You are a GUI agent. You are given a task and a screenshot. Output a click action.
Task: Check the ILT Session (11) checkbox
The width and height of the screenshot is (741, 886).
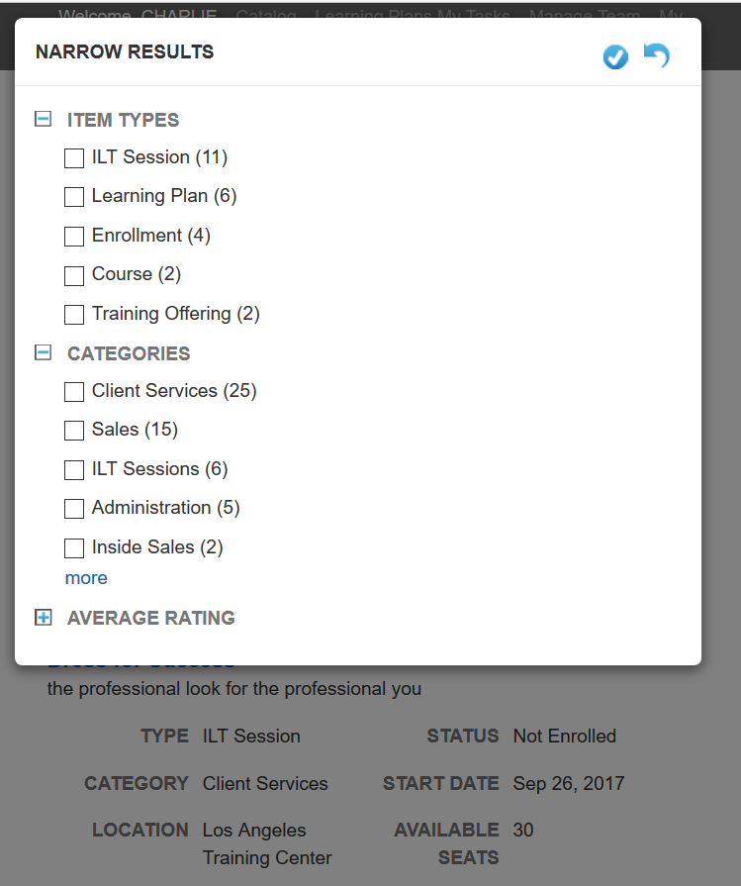pyautogui.click(x=74, y=158)
